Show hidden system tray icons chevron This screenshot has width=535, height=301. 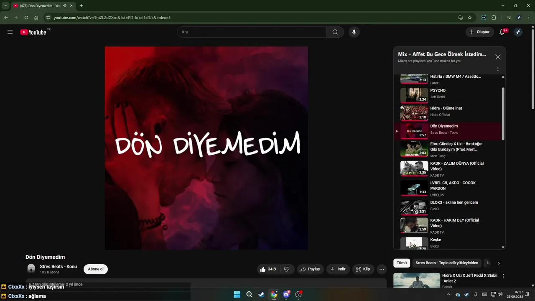coord(449,294)
